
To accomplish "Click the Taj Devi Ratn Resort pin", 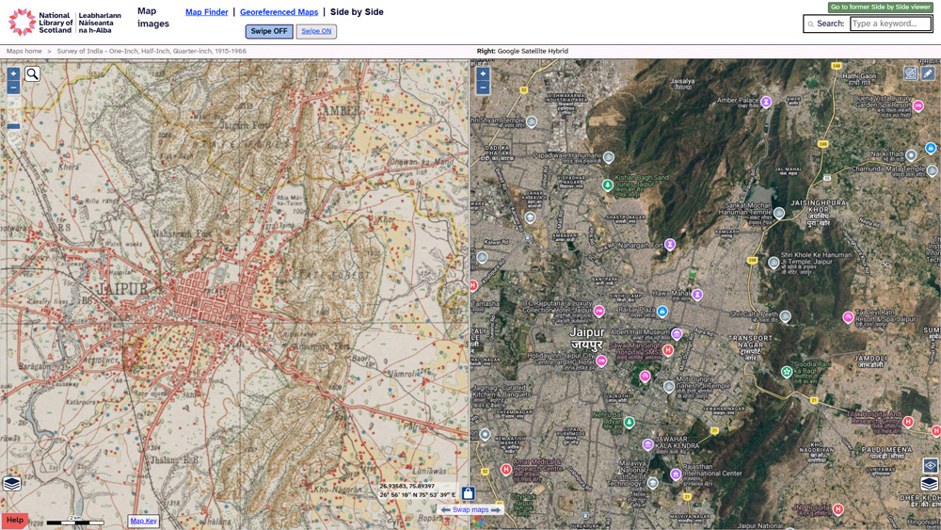I will (848, 317).
